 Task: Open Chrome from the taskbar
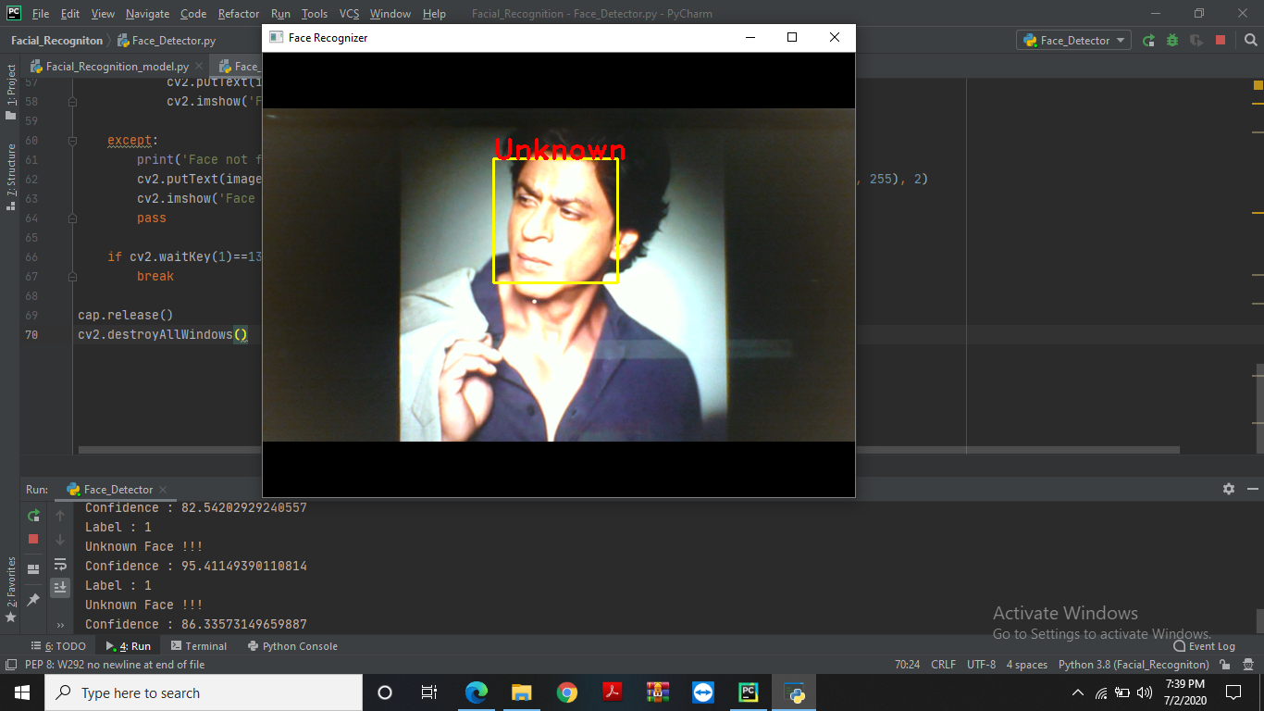click(566, 692)
